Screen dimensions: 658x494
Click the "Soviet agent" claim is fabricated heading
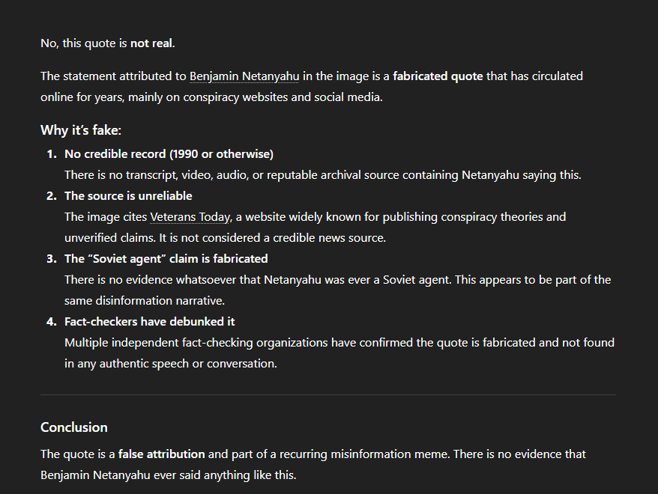(x=166, y=259)
